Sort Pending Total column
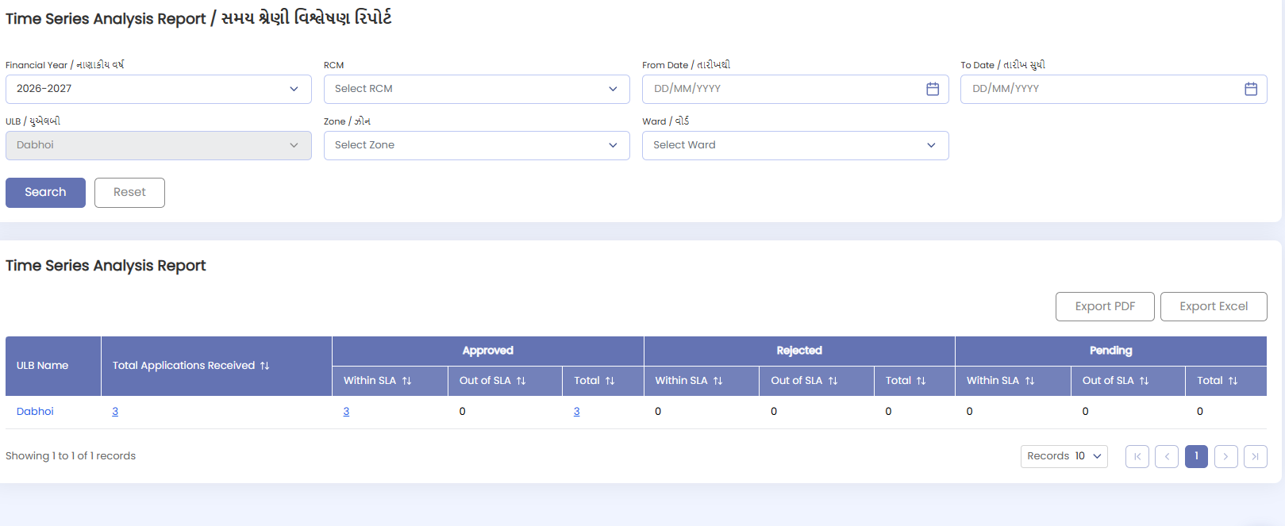Image resolution: width=1285 pixels, height=526 pixels. [x=1233, y=381]
